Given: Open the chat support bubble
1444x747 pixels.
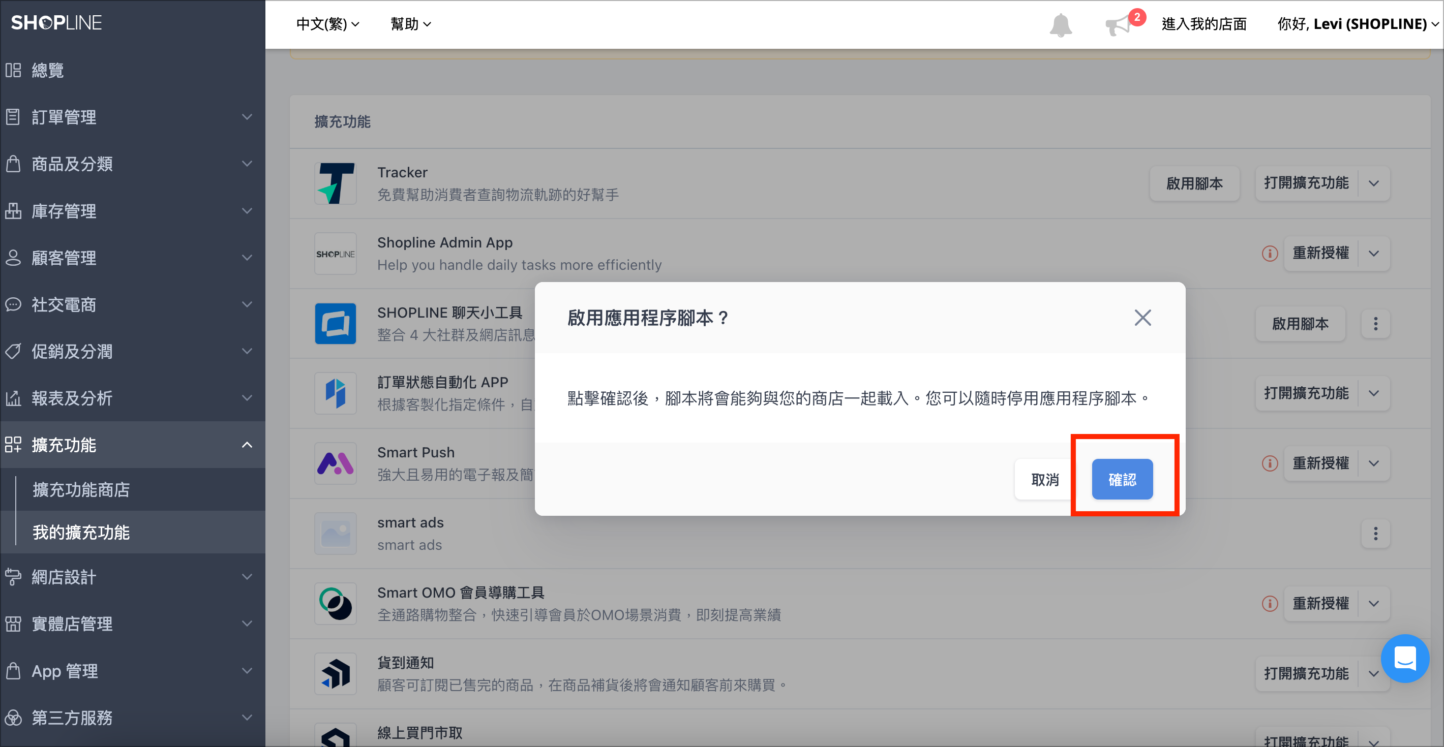Looking at the screenshot, I should coord(1405,659).
